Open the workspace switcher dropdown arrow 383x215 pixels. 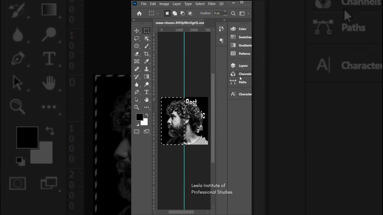[x=248, y=13]
